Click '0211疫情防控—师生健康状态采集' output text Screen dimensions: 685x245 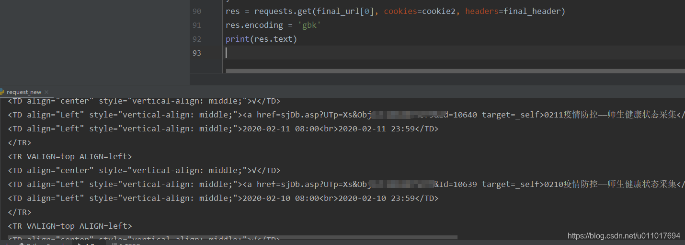pyautogui.click(x=610, y=115)
